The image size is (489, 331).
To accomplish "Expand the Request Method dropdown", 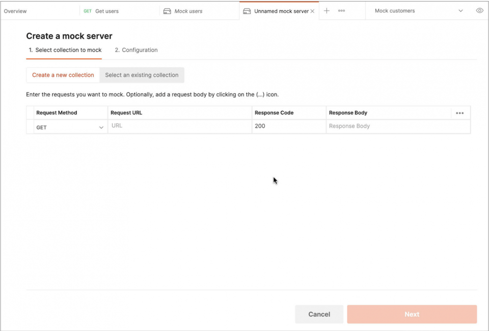I will pos(100,127).
